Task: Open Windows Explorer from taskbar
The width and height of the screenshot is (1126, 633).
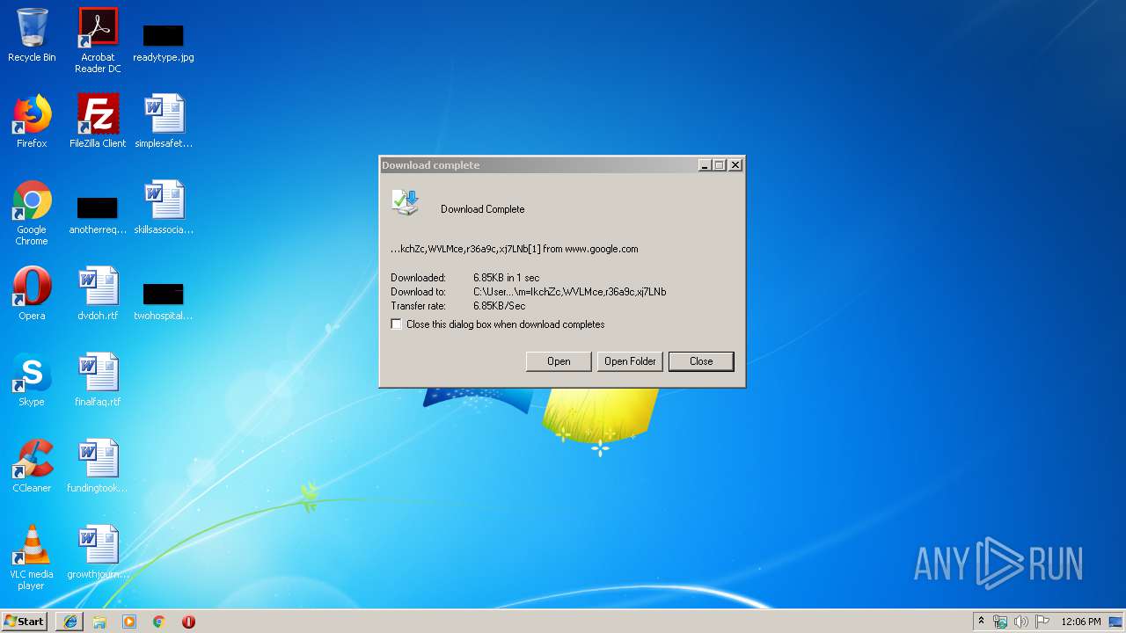Action: point(99,622)
